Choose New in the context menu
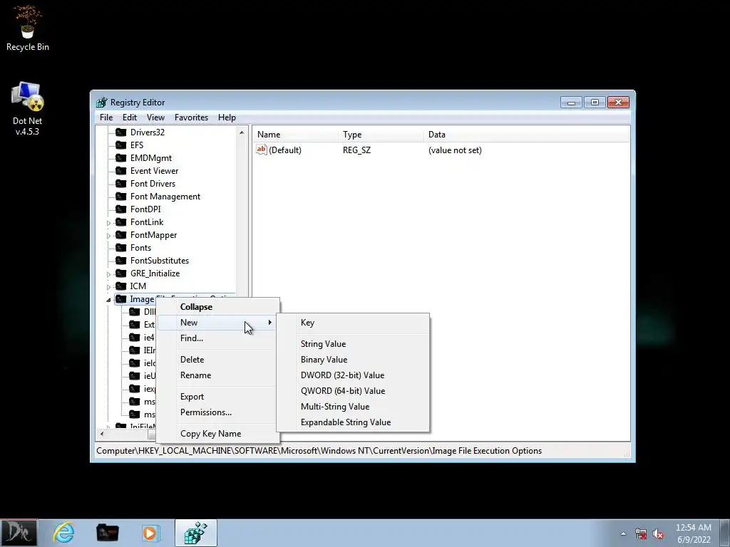730x547 pixels. tap(218, 323)
